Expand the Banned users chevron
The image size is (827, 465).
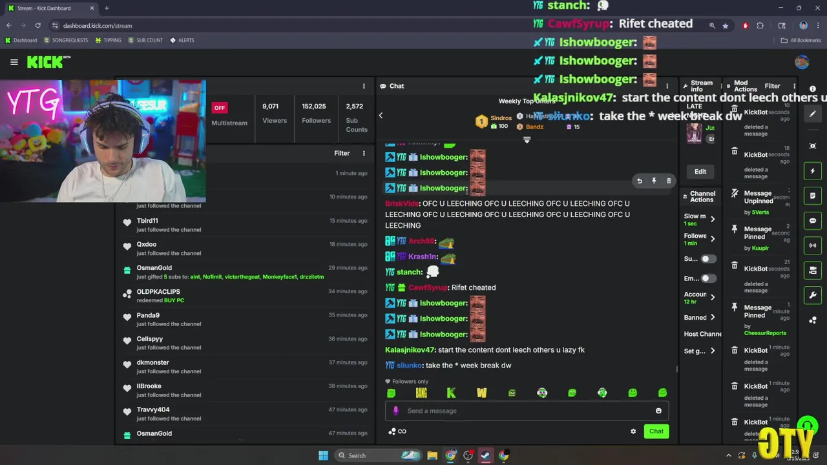coord(713,317)
